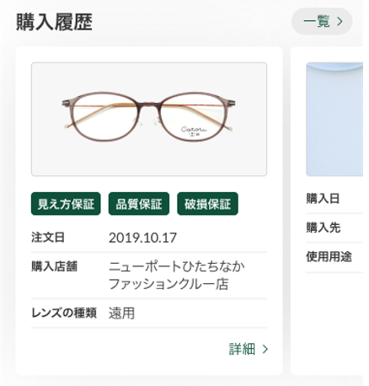
Task: Click the chevron arrow inside 一覧 button
Action: pyautogui.click(x=340, y=22)
